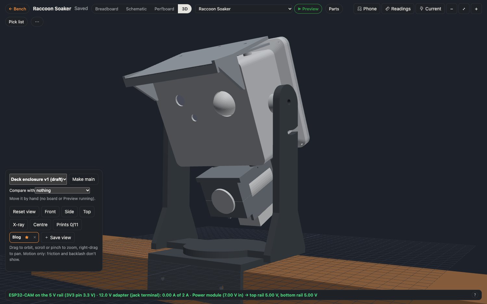This screenshot has height=304, width=487.
Task: Go back to the Bench
Action: [x=18, y=9]
